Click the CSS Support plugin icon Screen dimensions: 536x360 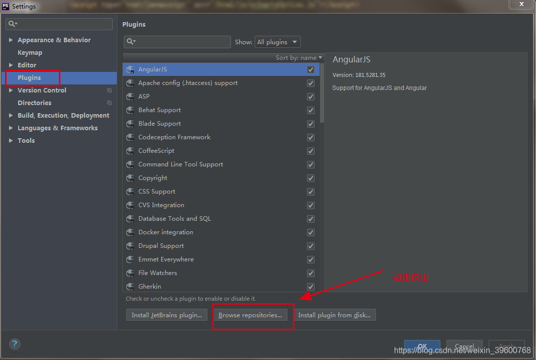pos(130,192)
